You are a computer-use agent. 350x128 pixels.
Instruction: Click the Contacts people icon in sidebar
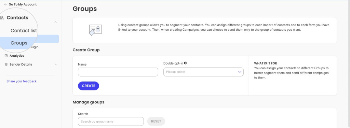[2, 18]
